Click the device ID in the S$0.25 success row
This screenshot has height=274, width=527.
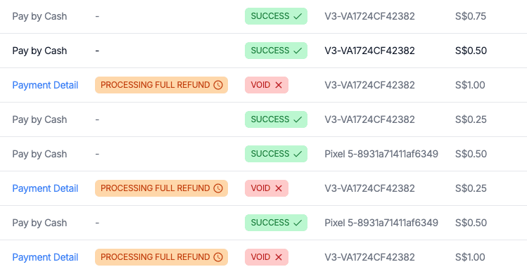369,119
